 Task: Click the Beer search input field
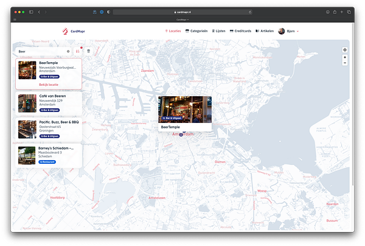pos(40,51)
